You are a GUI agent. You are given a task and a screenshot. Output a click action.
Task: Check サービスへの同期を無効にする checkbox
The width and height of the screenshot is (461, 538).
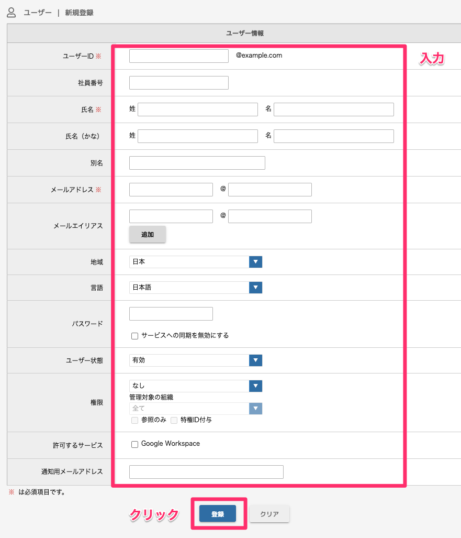[x=134, y=336]
